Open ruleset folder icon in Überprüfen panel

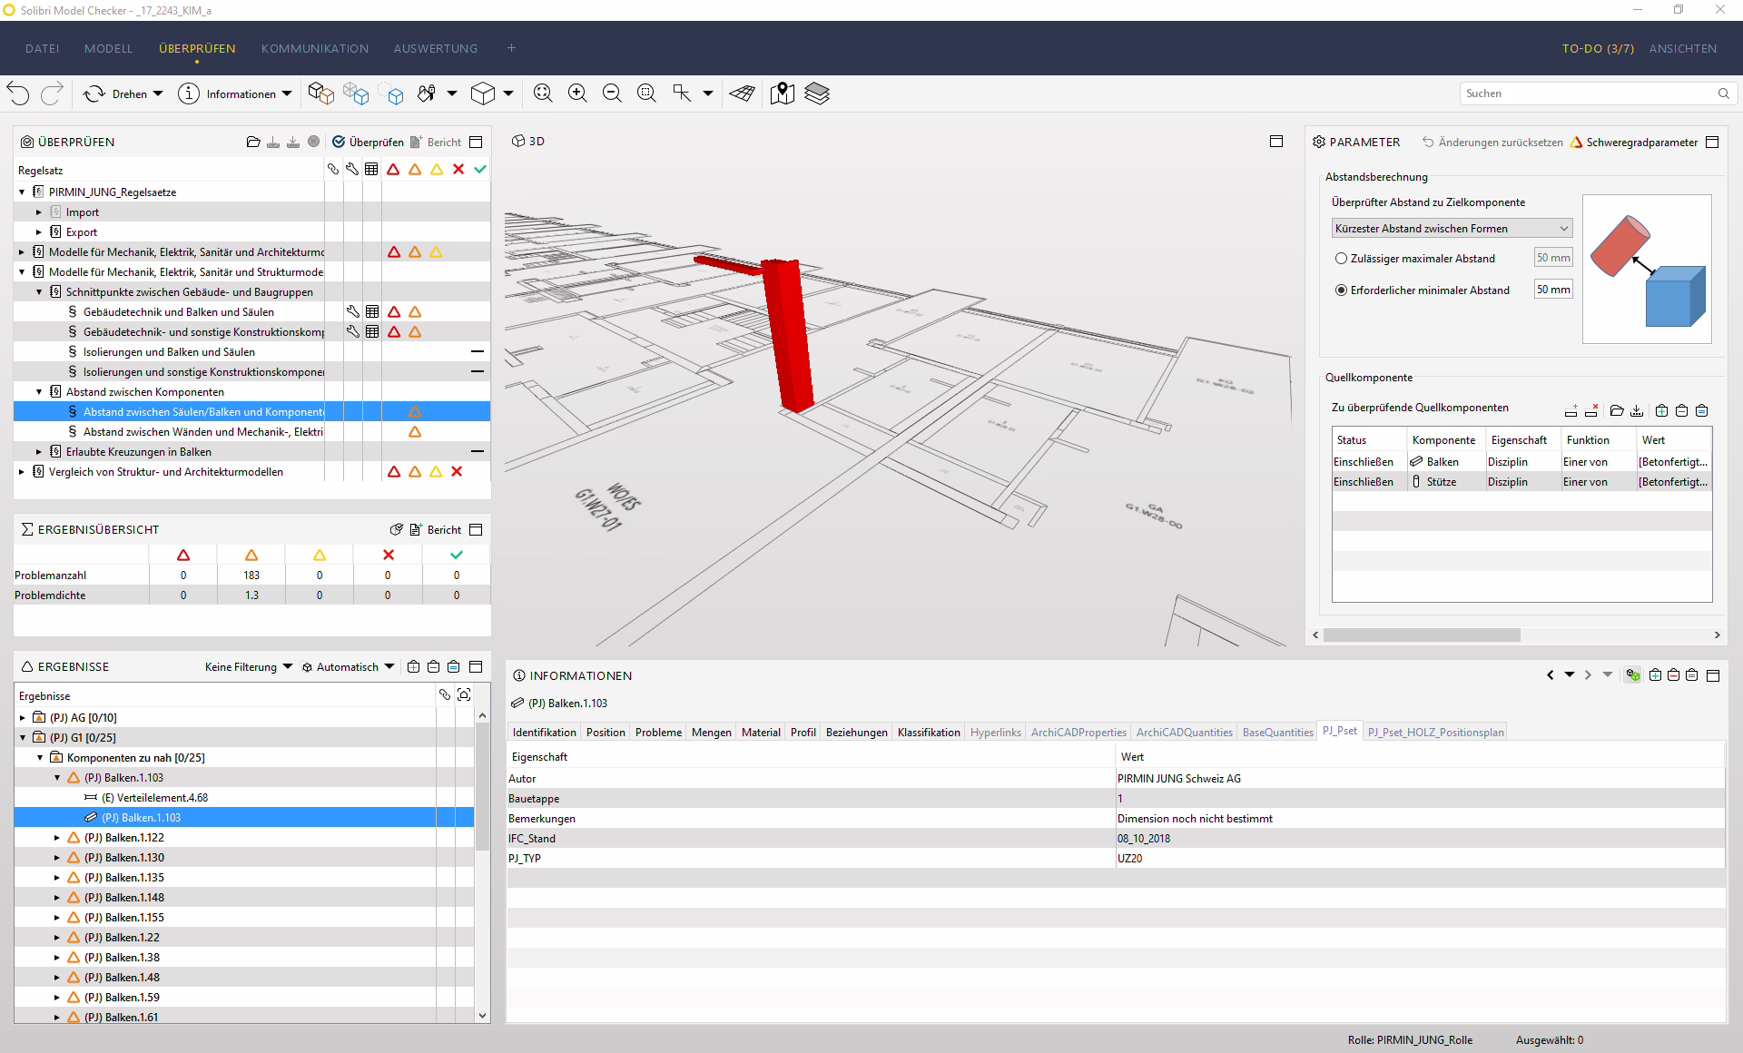click(x=253, y=143)
